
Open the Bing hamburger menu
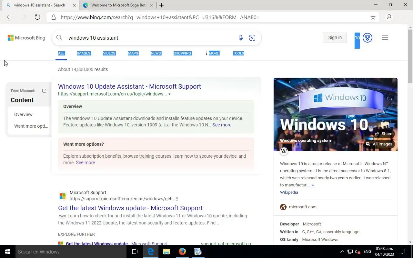tap(385, 38)
